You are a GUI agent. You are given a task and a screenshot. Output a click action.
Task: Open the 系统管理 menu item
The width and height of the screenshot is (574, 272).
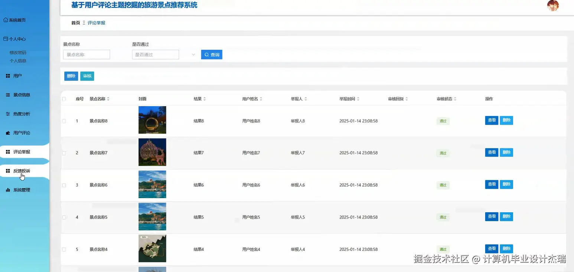[22, 190]
